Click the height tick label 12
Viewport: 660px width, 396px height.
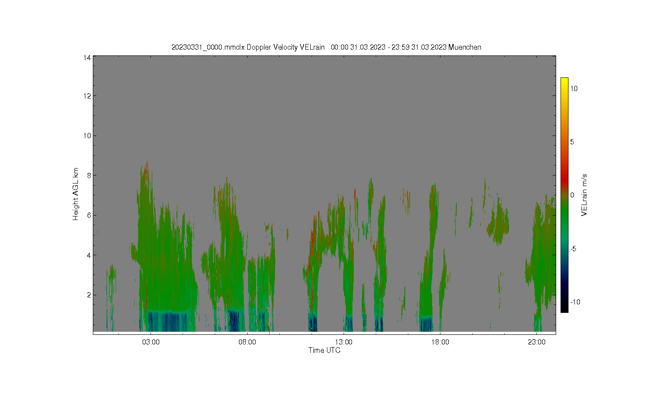click(87, 96)
